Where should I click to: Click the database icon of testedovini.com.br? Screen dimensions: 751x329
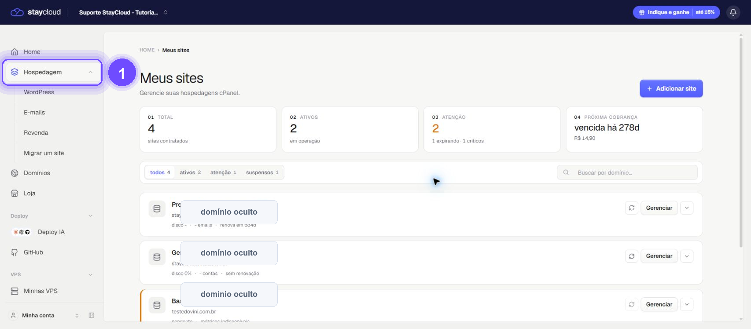[157, 305]
